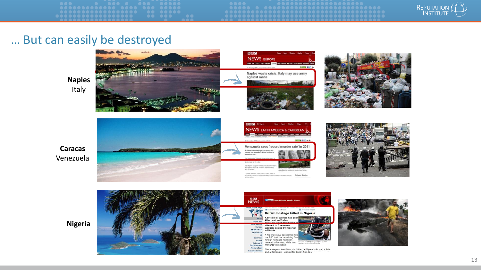Click the blue arrow pointing to Naples headline
481x270 pixels.
(x=232, y=80)
